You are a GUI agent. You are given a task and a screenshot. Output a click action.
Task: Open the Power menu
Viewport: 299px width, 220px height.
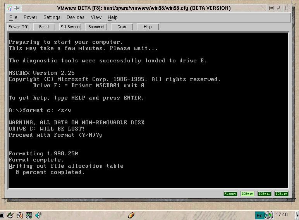(30, 17)
